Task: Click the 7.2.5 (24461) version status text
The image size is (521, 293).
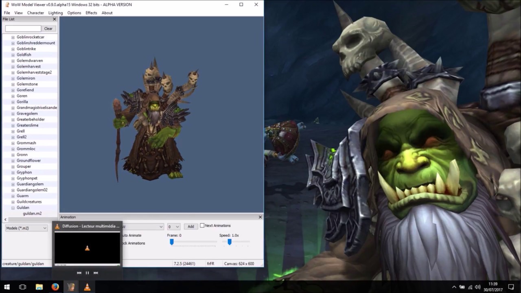Action: [184, 264]
